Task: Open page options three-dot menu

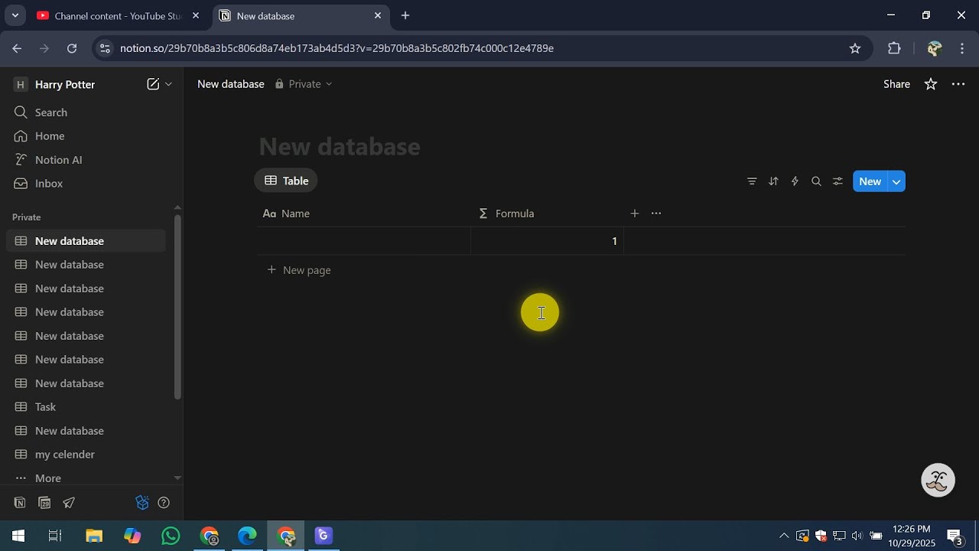Action: tap(958, 84)
